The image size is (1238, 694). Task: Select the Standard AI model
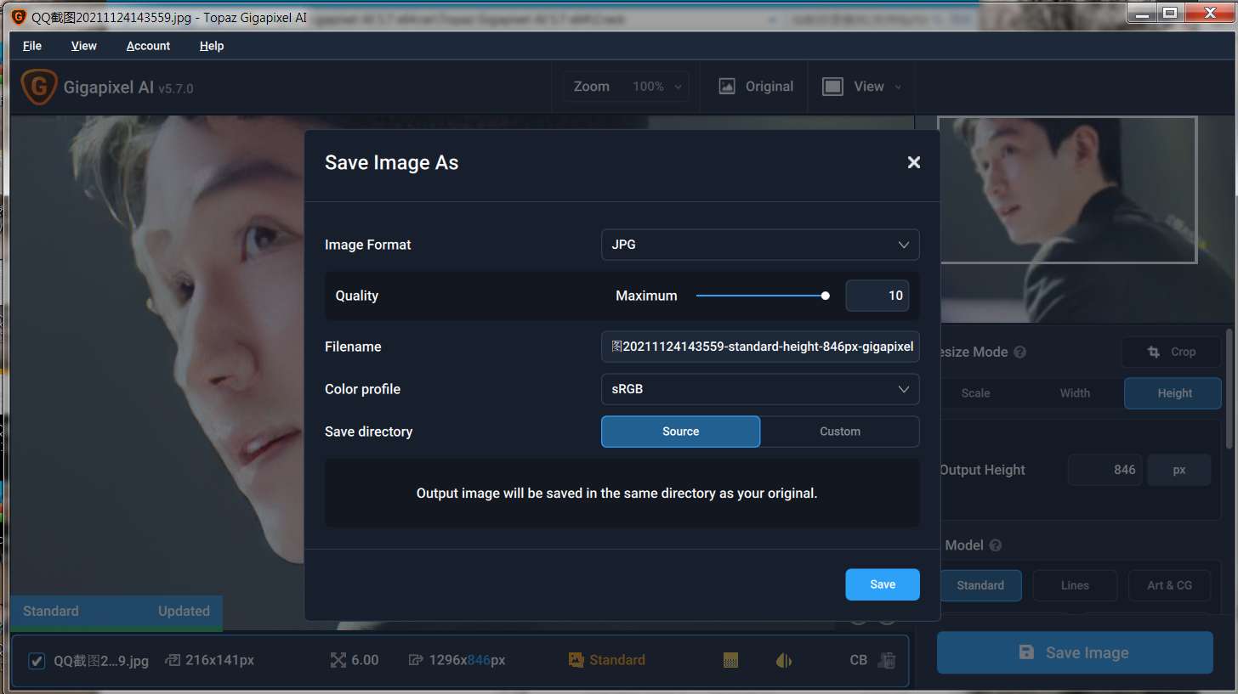point(980,585)
